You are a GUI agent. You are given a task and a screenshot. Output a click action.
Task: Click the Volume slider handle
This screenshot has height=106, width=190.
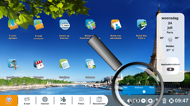pos(144,92)
